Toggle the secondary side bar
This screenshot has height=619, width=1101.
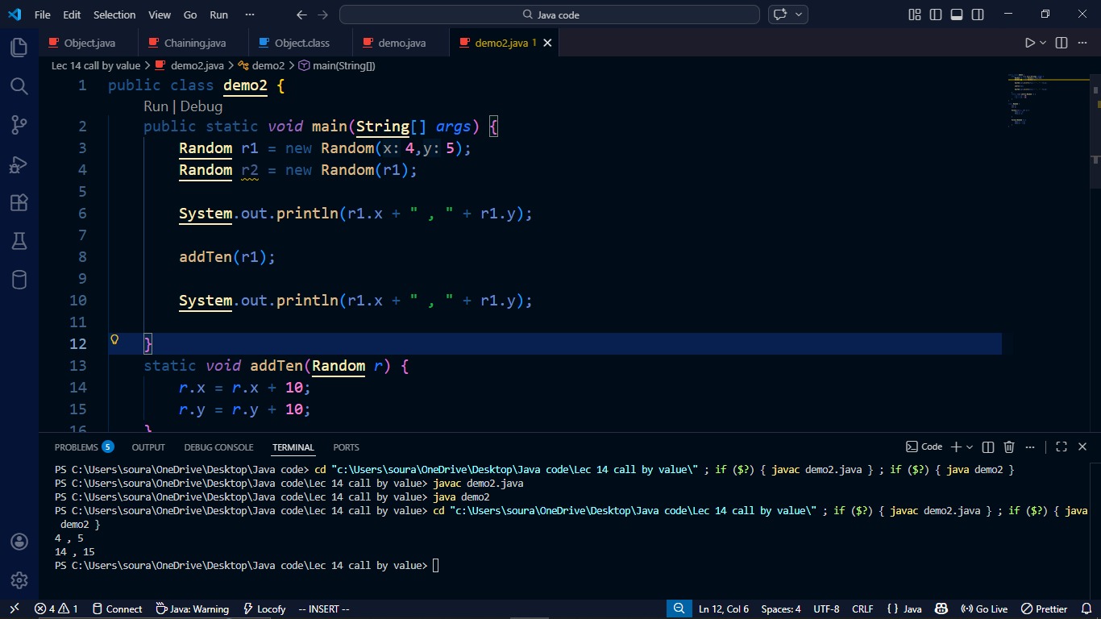coord(978,15)
